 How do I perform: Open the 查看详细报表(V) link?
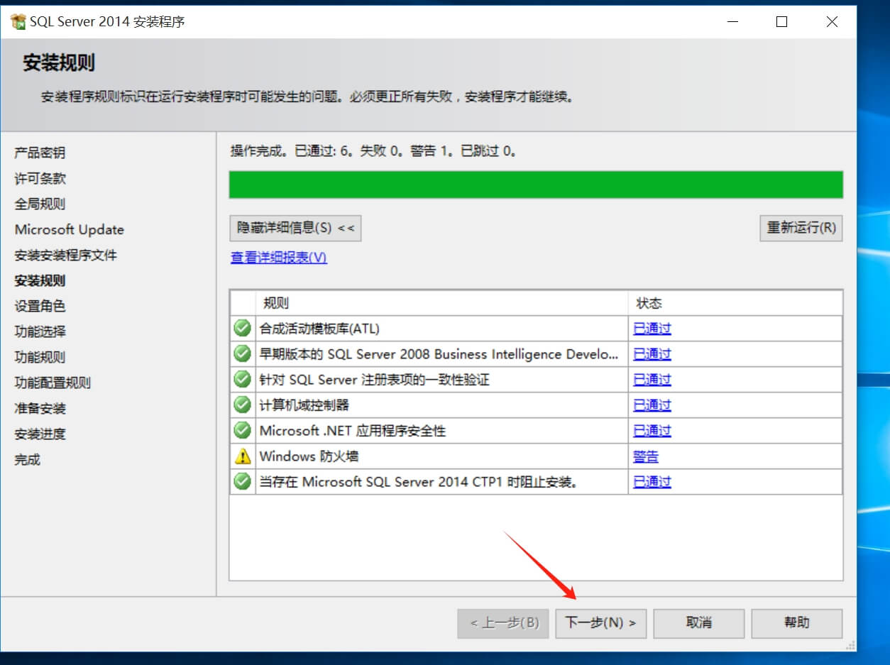[x=278, y=258]
